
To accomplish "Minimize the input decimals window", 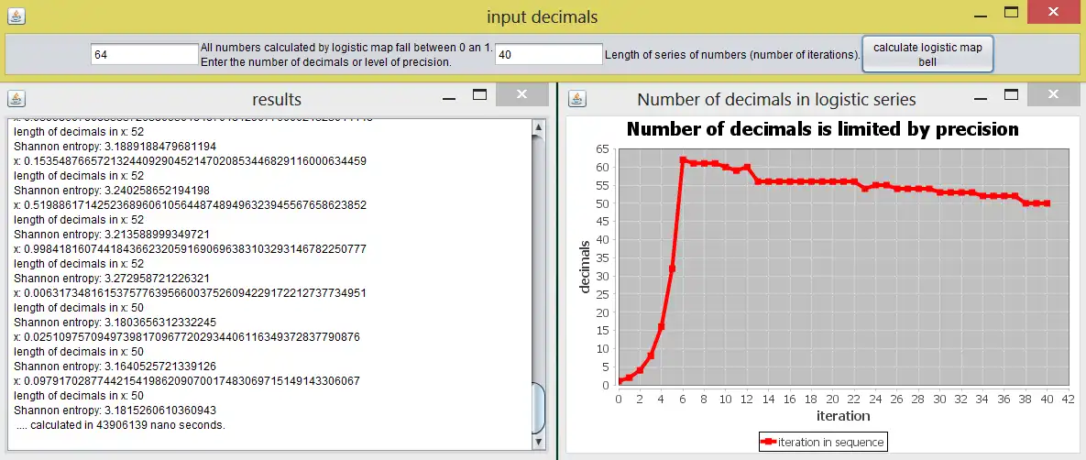I will (x=980, y=16).
